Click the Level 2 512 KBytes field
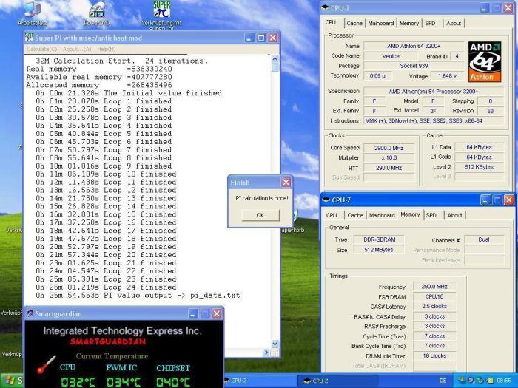Viewport: 518px width, 388px height. click(x=479, y=167)
